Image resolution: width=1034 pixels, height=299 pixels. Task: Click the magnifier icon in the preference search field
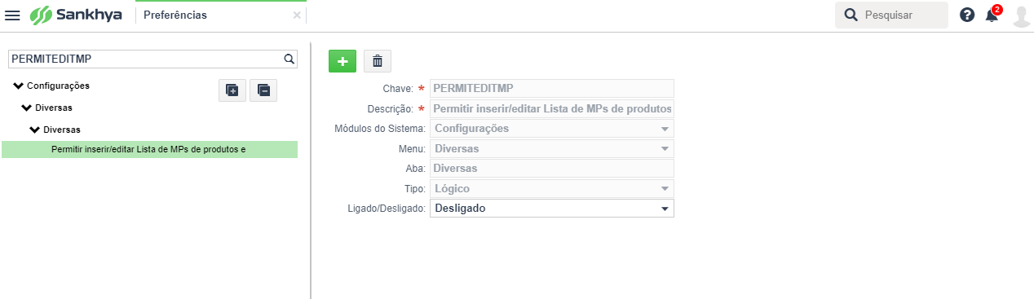(289, 59)
